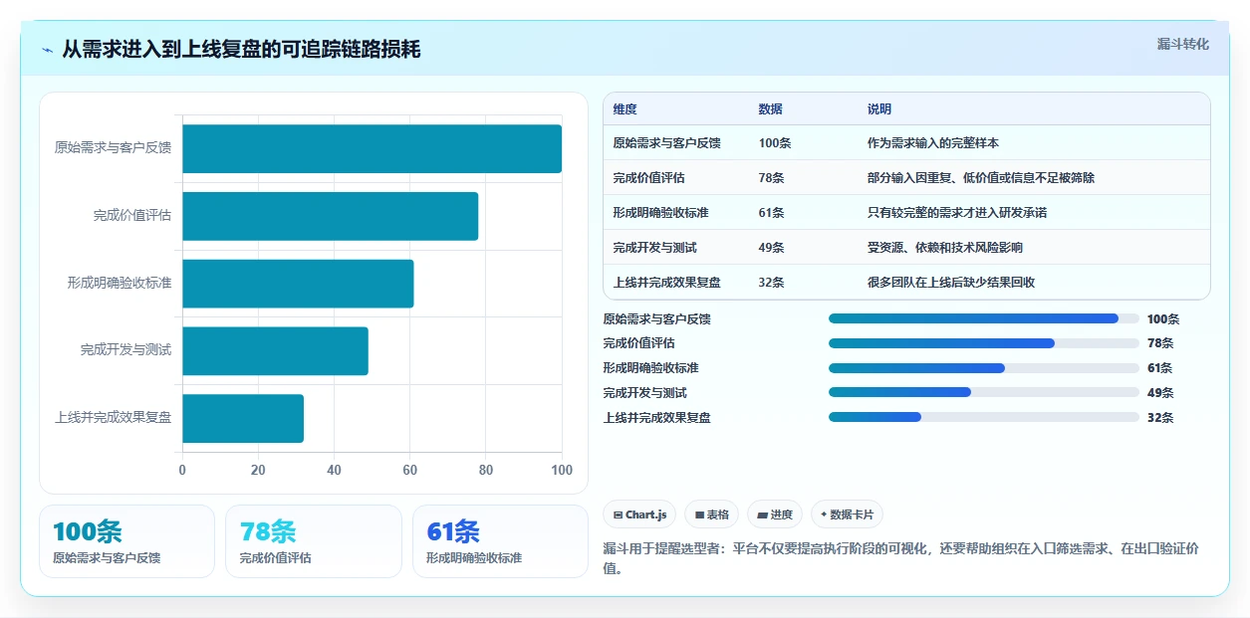
Task: Click the 原始需求与客户反馈 progress bar
Action: (x=984, y=318)
